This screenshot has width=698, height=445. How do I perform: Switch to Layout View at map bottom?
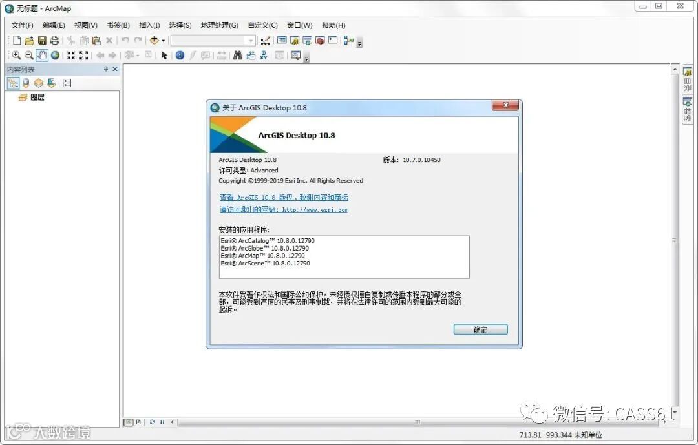click(138, 422)
